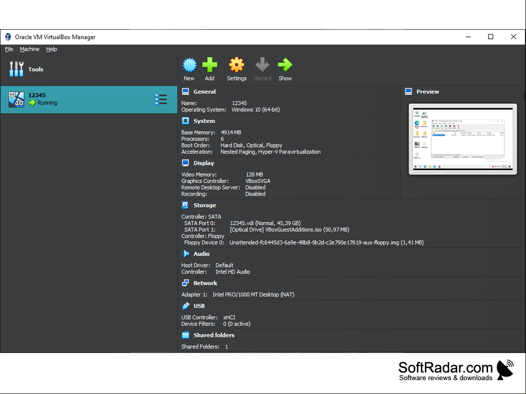Viewport: 526px width, 394px height.
Task: Click the New virtual machine icon
Action: coord(189,65)
